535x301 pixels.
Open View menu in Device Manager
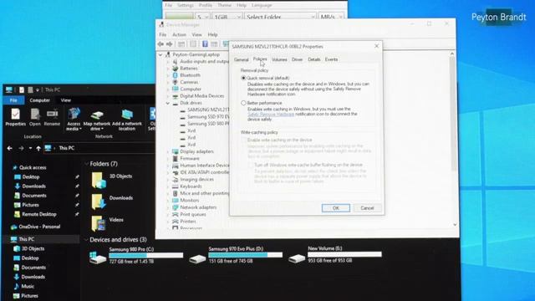[196, 35]
